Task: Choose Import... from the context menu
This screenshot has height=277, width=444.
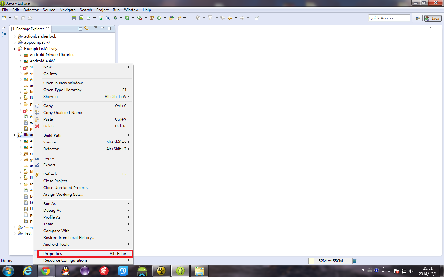Action: tap(83, 158)
